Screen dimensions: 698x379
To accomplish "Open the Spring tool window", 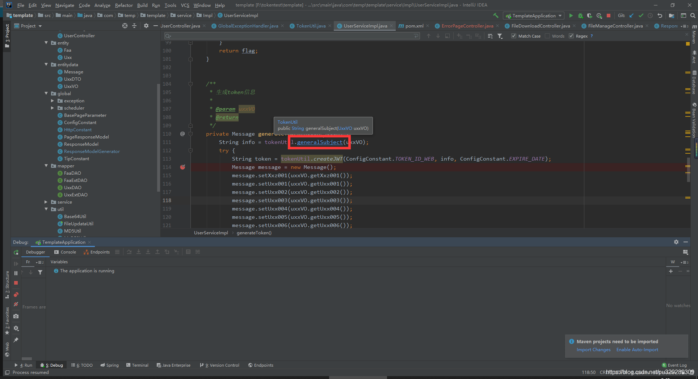I will tap(109, 365).
